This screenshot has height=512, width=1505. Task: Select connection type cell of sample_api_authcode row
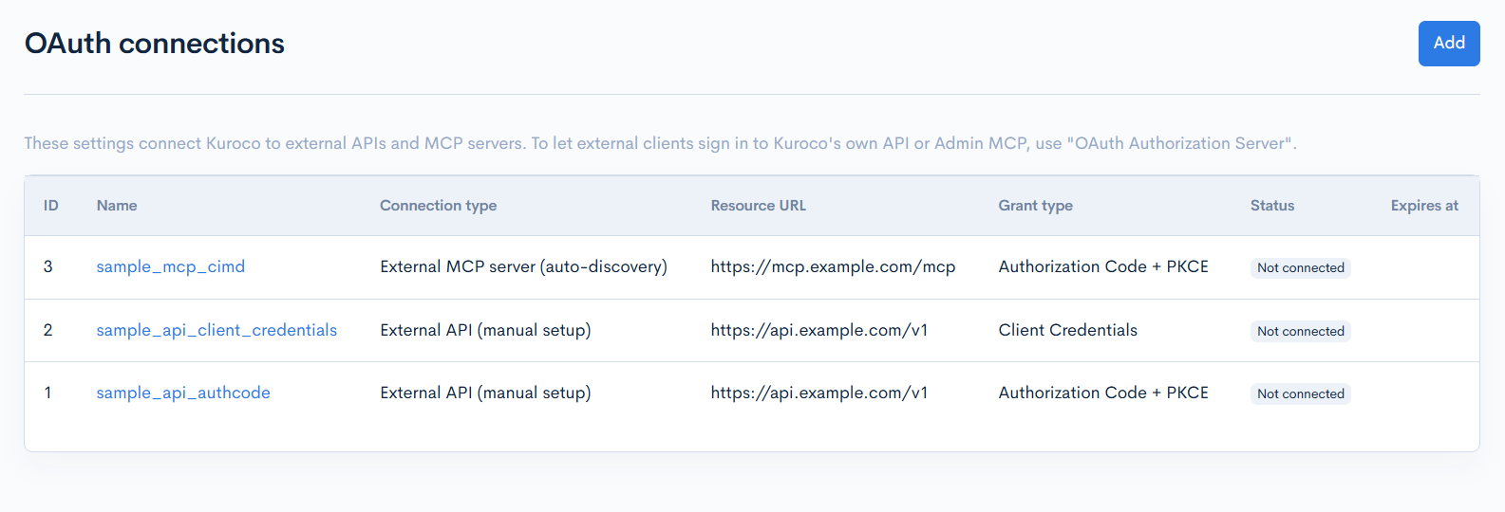485,393
